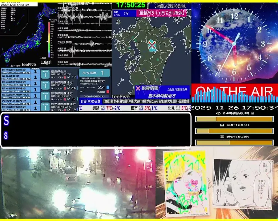Click the epicenter X marker on Kyushu map
The image size is (278, 221).
[152, 45]
